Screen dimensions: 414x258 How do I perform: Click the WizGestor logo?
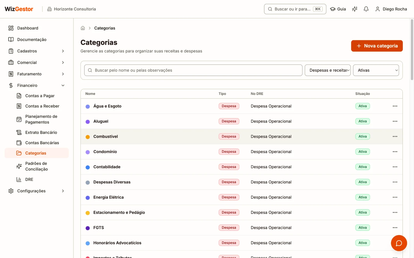[19, 9]
